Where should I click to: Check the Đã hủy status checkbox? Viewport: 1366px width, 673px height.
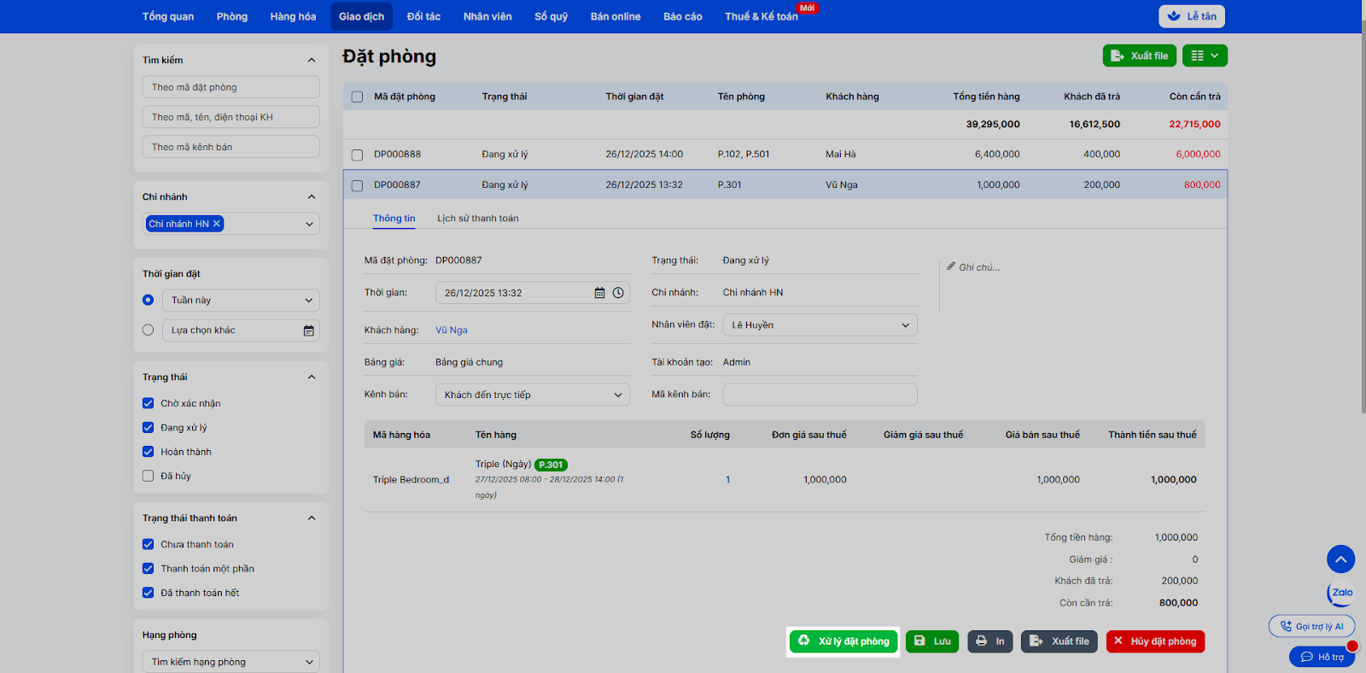(x=149, y=476)
